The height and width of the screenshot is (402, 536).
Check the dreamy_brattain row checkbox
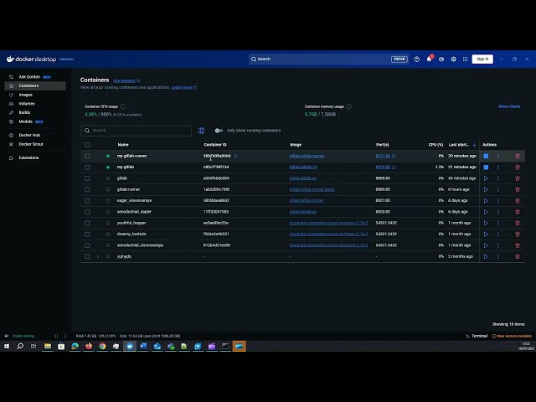(87, 234)
